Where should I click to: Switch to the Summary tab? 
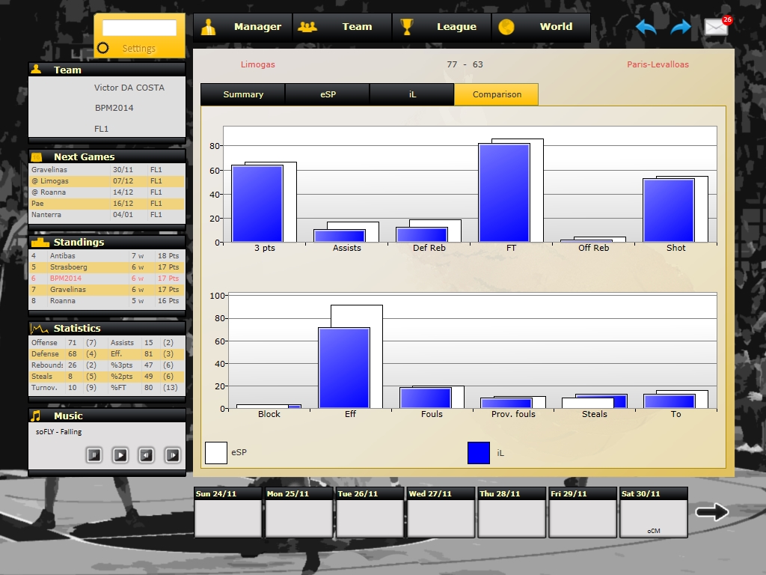(x=242, y=94)
